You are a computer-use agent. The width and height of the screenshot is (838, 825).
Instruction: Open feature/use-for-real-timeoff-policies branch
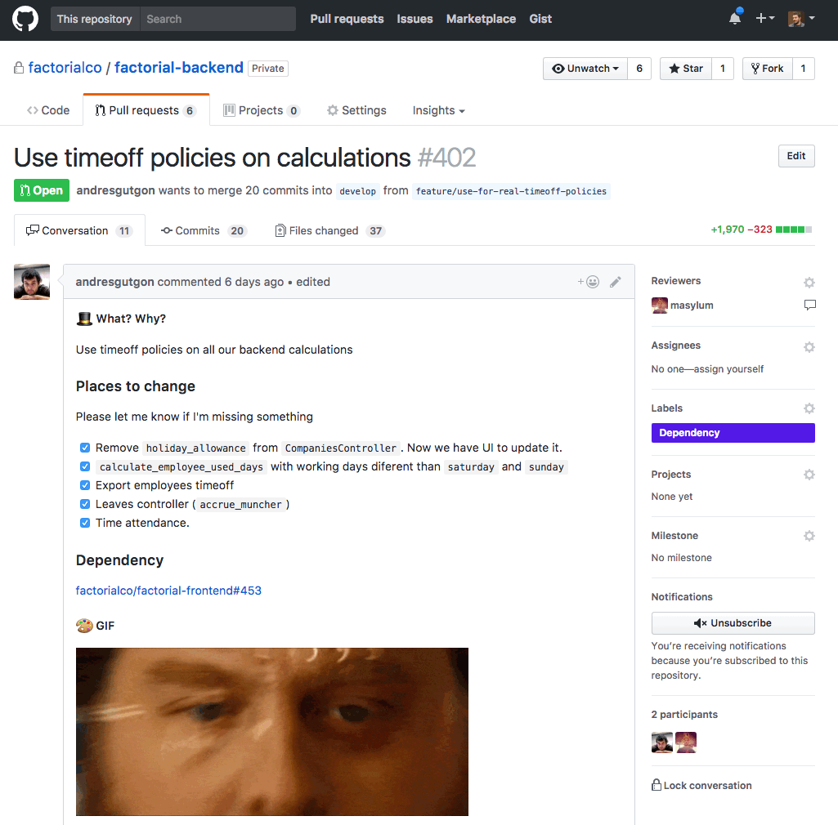click(x=511, y=191)
